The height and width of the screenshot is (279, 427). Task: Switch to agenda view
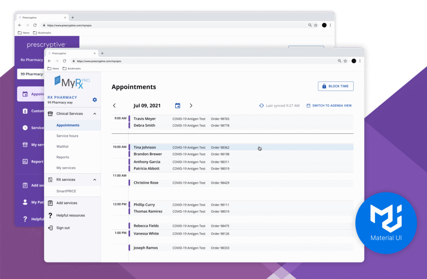pyautogui.click(x=329, y=106)
